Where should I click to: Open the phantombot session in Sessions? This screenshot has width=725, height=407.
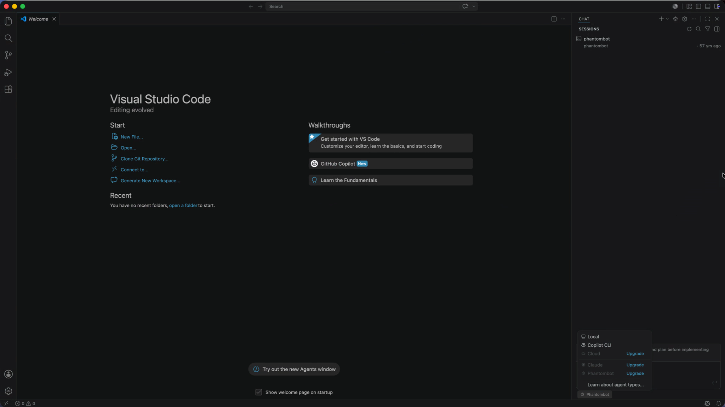point(648,42)
